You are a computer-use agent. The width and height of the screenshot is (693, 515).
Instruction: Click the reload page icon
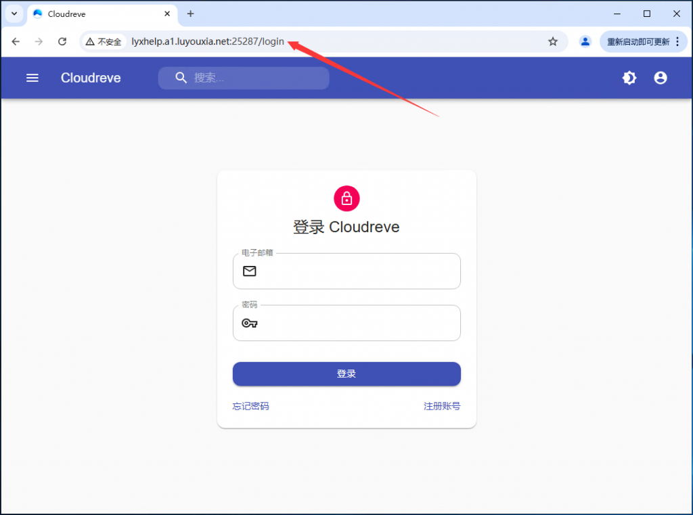coord(62,41)
